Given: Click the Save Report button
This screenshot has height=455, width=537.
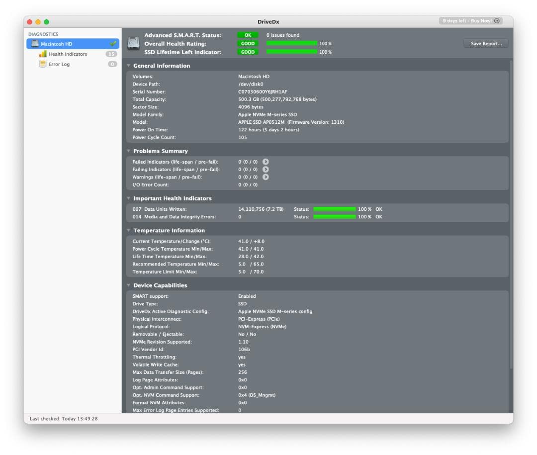Looking at the screenshot, I should click(x=485, y=43).
